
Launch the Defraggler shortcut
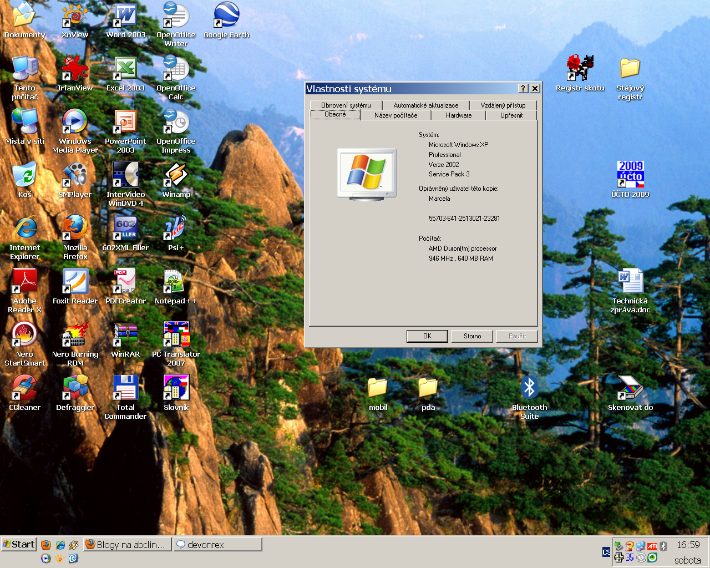[x=75, y=393]
